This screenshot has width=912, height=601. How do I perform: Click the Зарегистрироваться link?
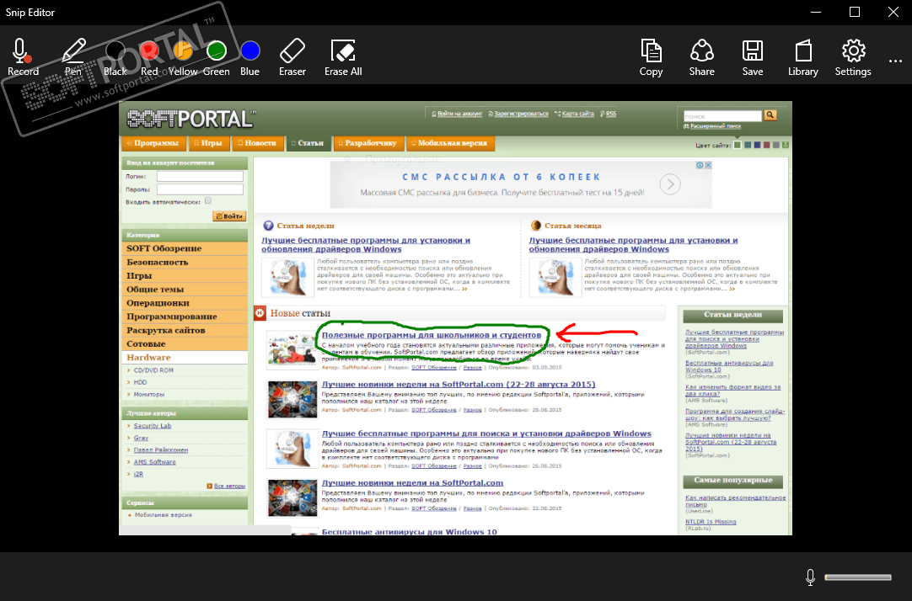coord(521,114)
